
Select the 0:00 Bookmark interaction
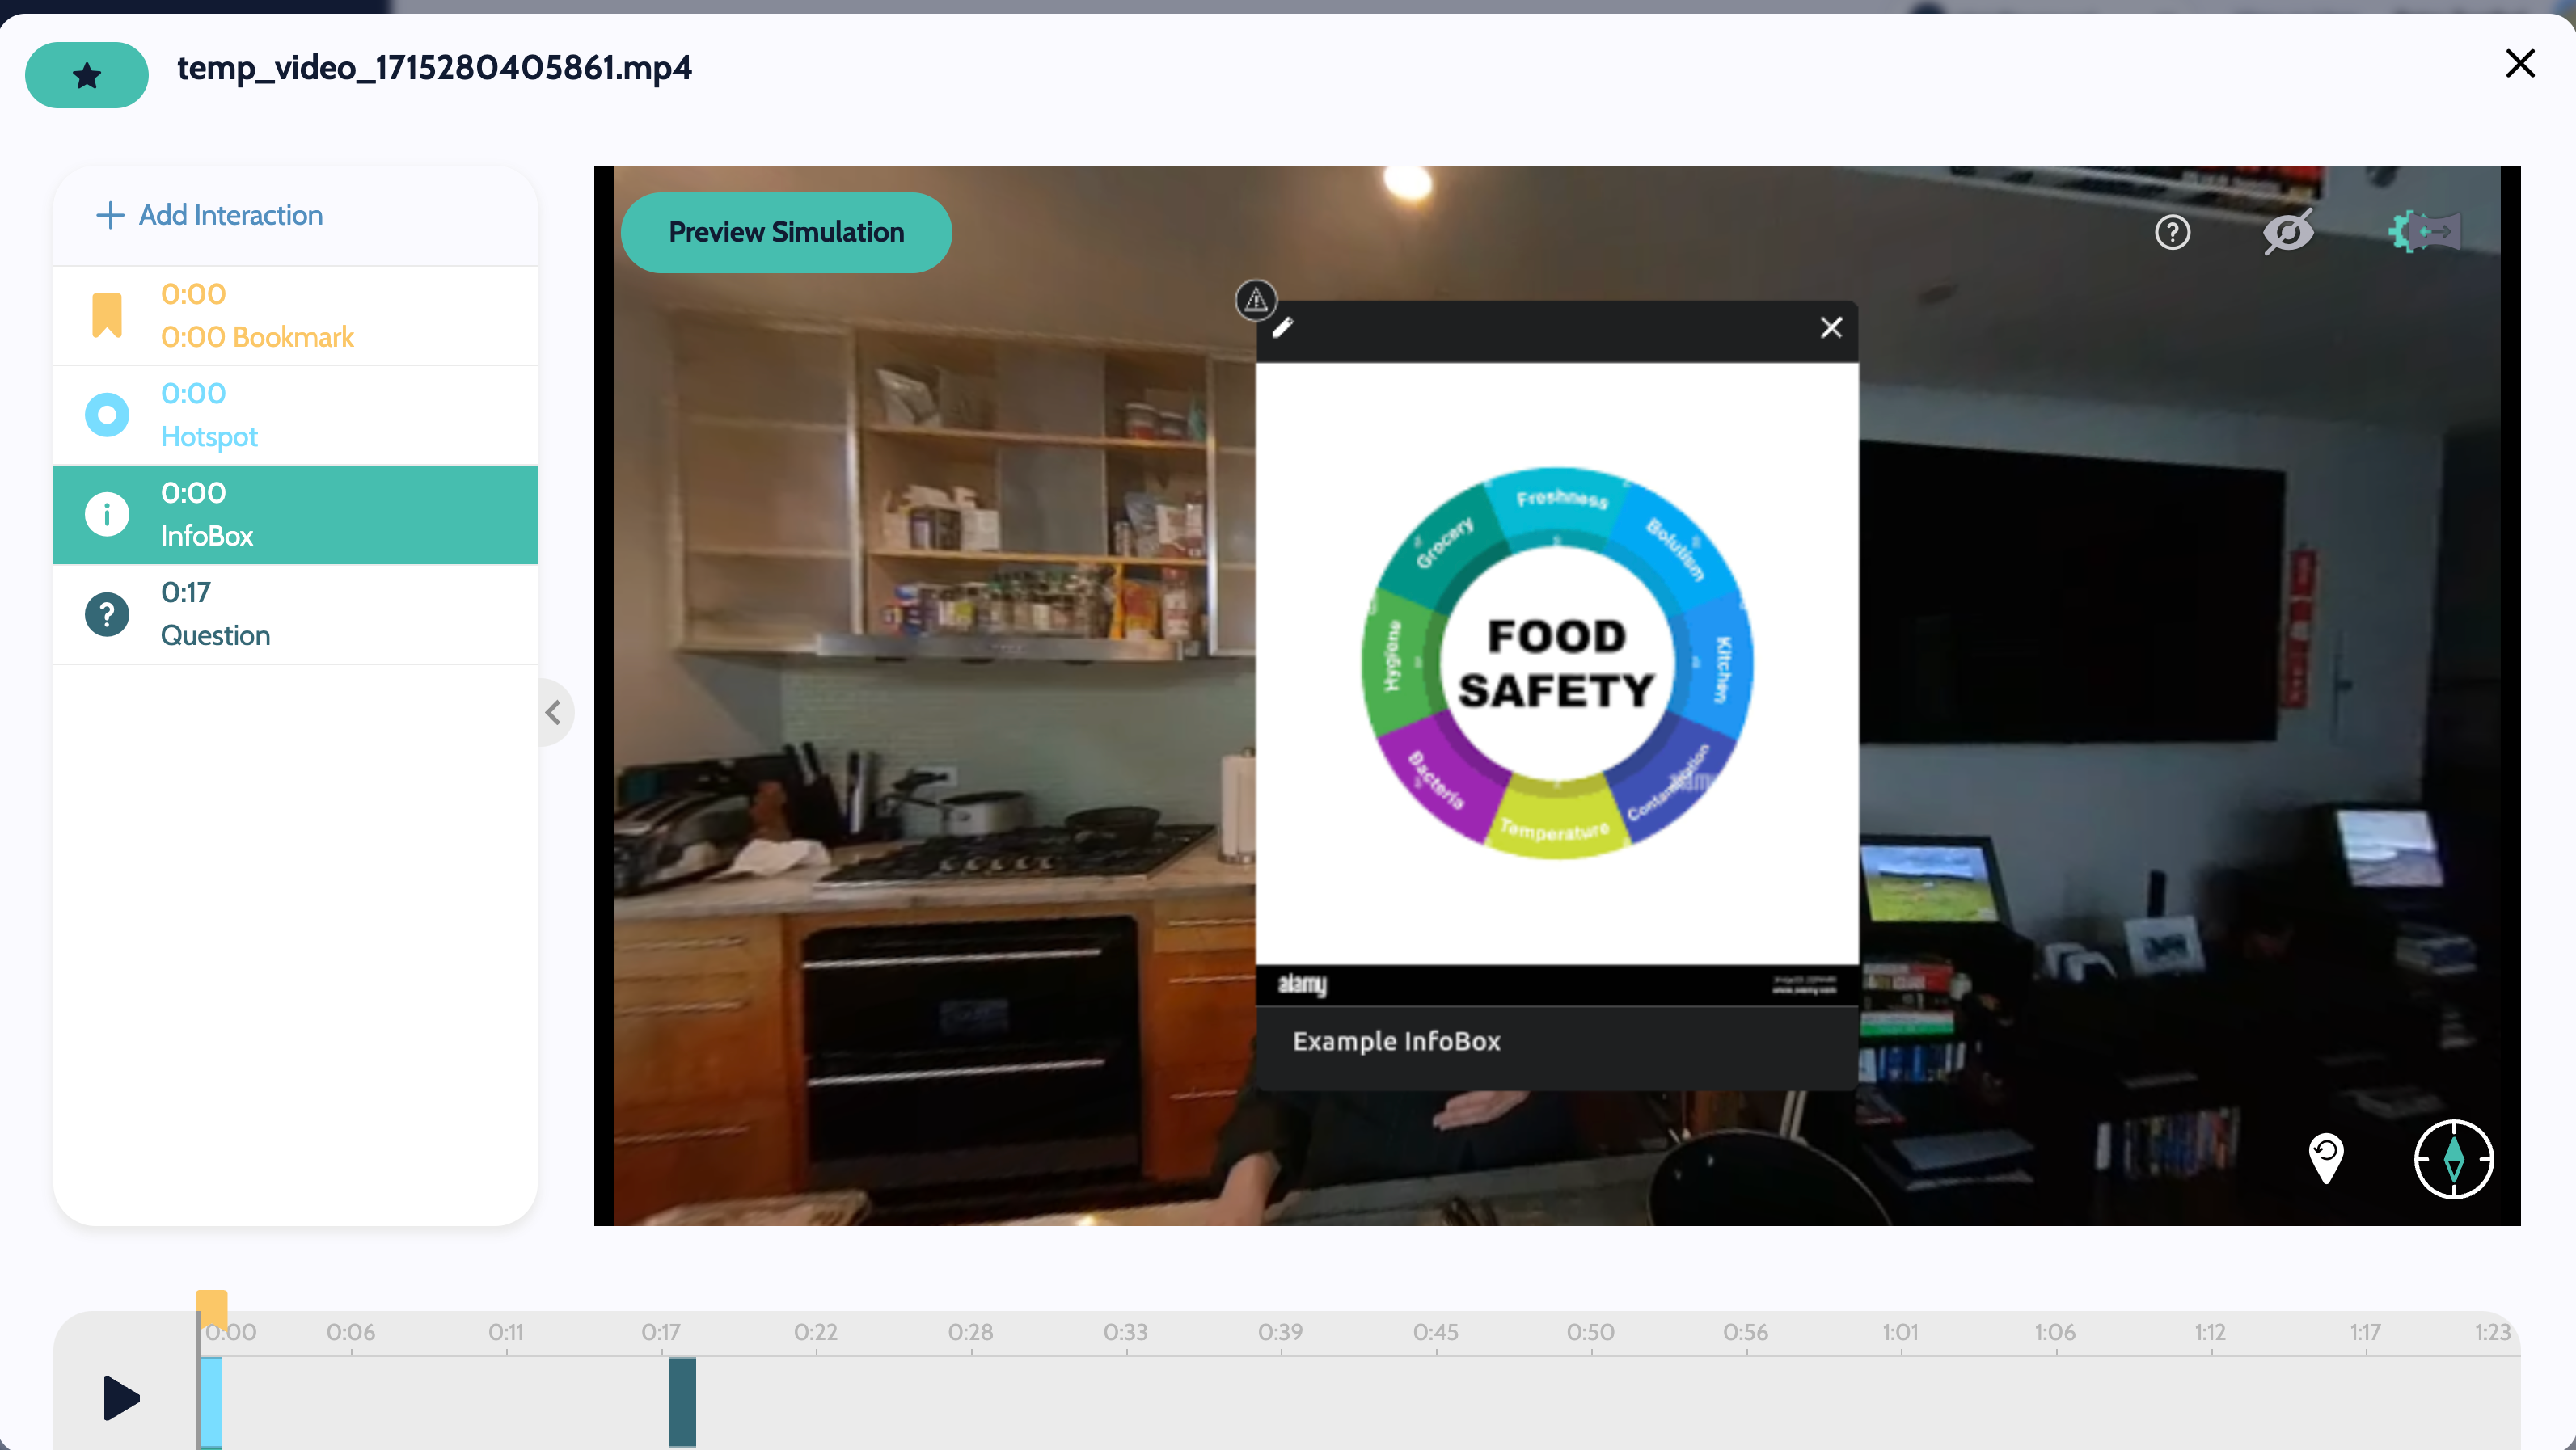pos(295,316)
